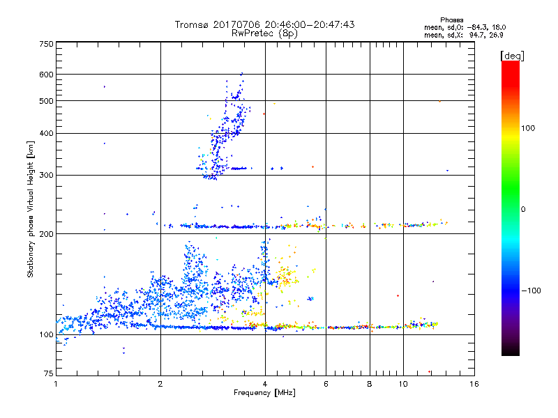558x418 pixels.
Task: Click the y-axis tick label '400'
Action: point(47,134)
